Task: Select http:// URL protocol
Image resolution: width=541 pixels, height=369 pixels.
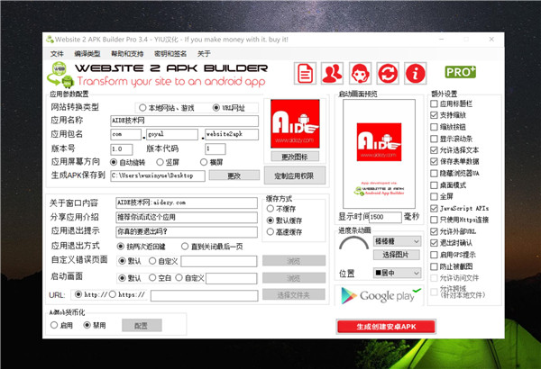Action: click(91, 294)
